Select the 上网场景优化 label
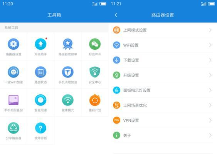 click(135, 105)
